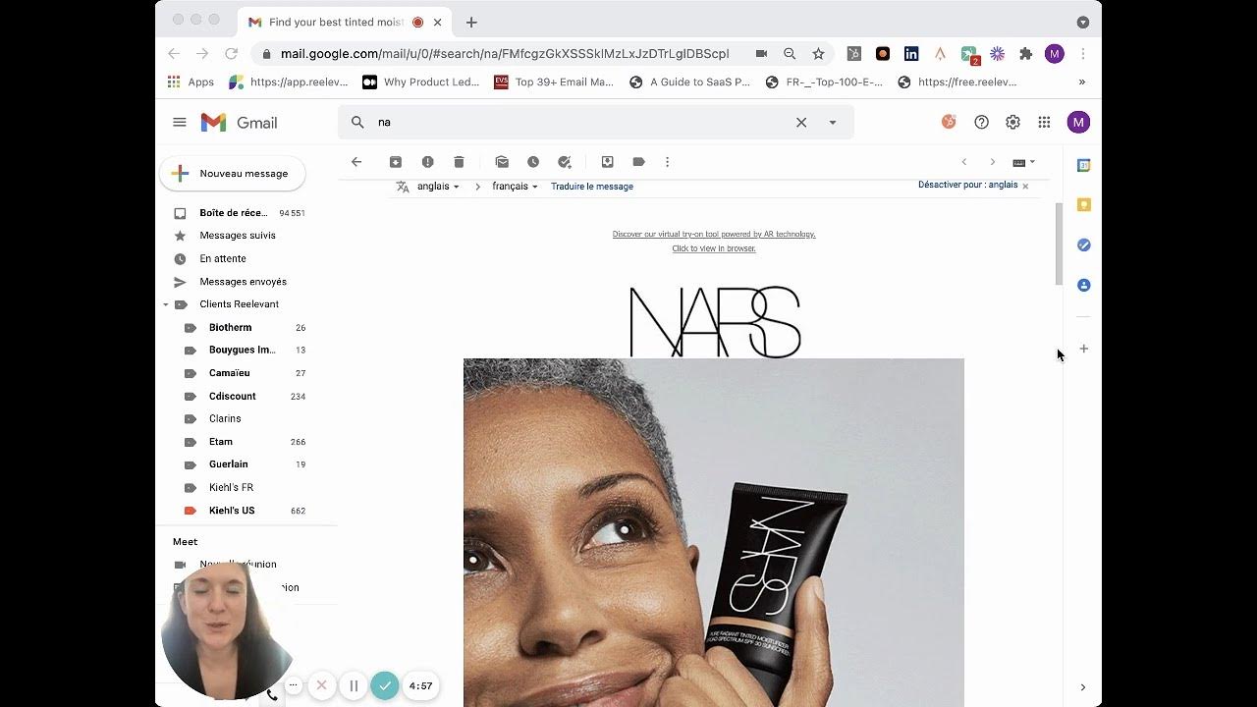Open Google Tasks side panel
The image size is (1257, 707).
pyautogui.click(x=1084, y=245)
